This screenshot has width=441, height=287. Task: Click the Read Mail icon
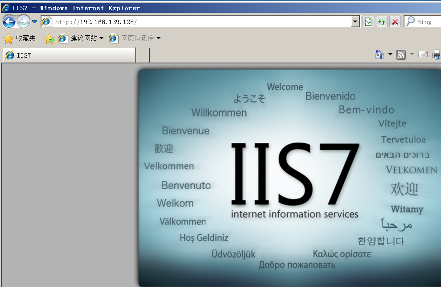(x=423, y=54)
